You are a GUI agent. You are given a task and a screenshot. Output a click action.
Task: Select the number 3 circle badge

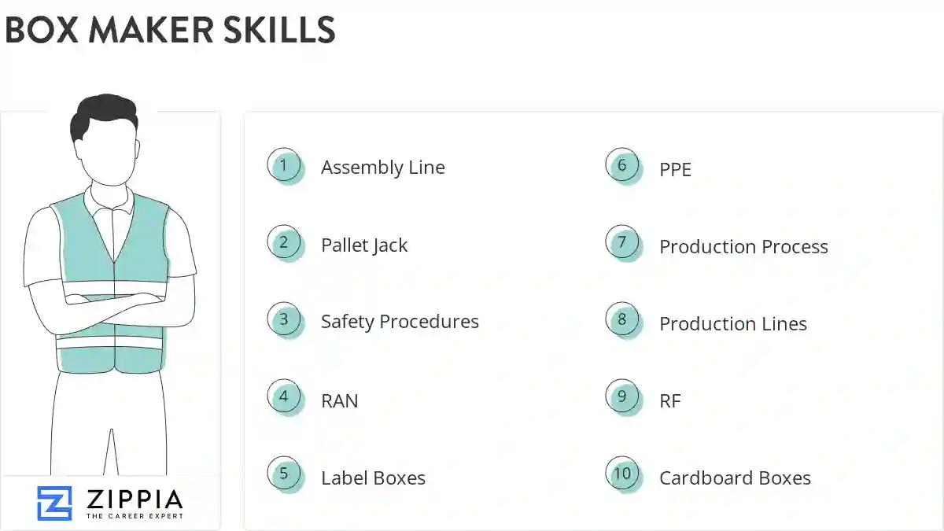click(x=284, y=320)
